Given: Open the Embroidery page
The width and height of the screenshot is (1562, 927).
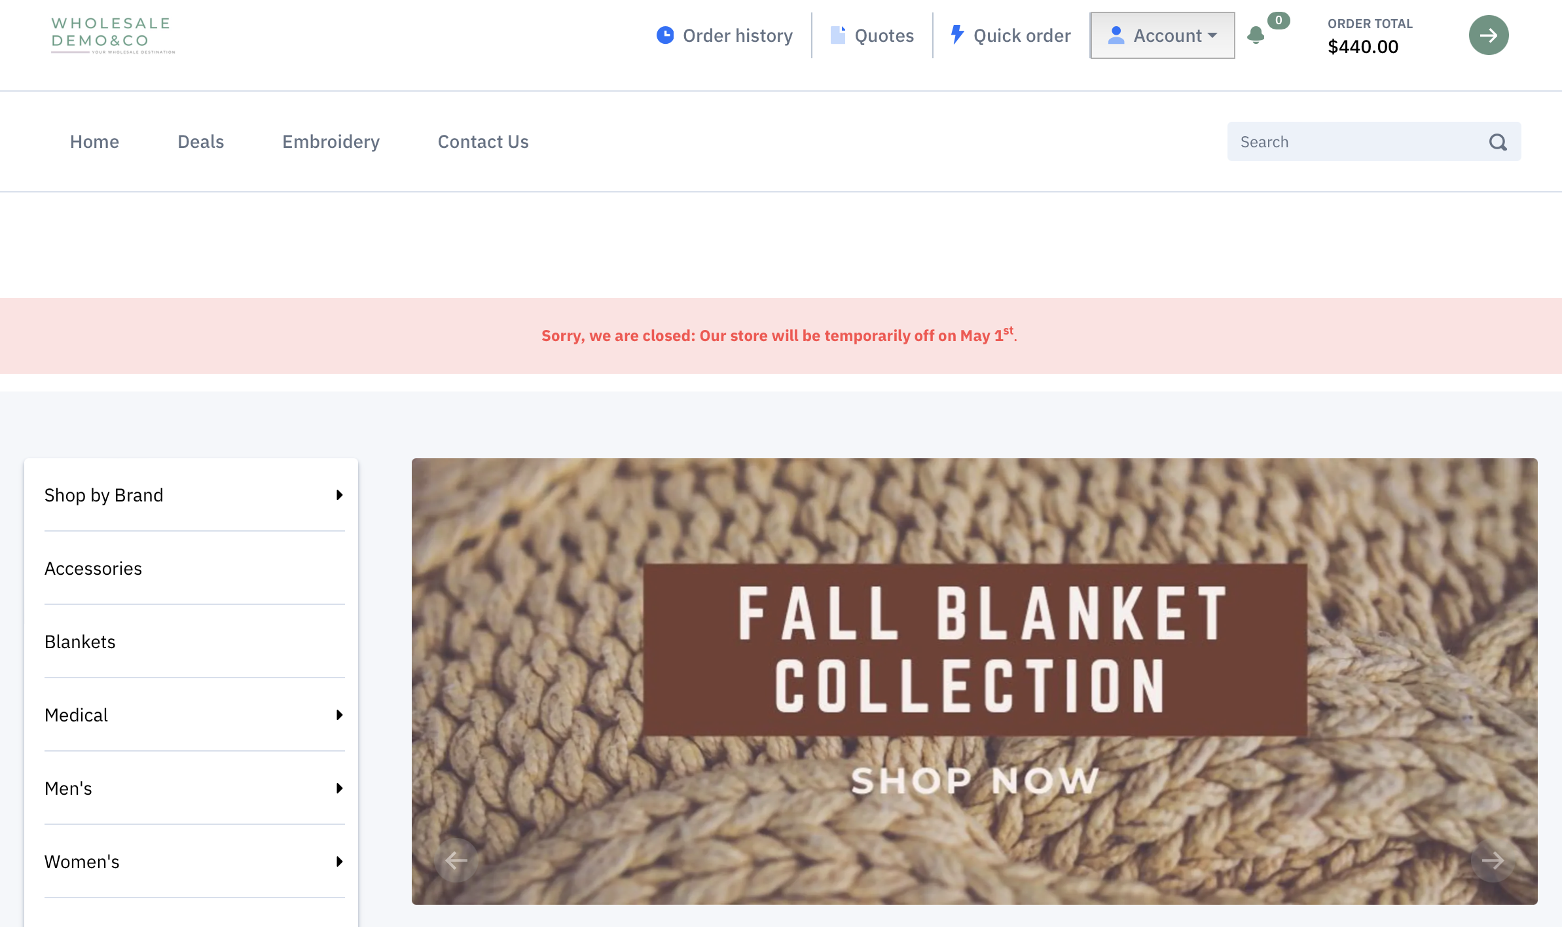Looking at the screenshot, I should pos(331,141).
